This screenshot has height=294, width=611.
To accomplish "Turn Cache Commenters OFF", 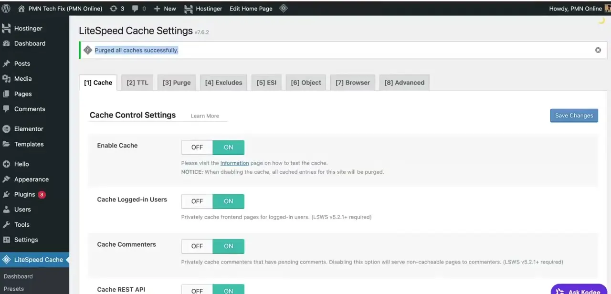I will pyautogui.click(x=197, y=246).
